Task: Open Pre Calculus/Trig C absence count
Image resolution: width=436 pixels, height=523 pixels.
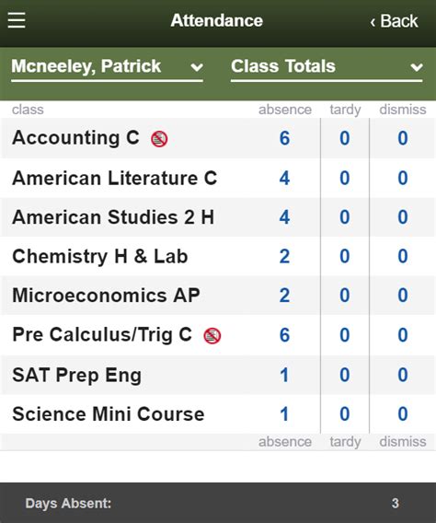Action: 284,335
